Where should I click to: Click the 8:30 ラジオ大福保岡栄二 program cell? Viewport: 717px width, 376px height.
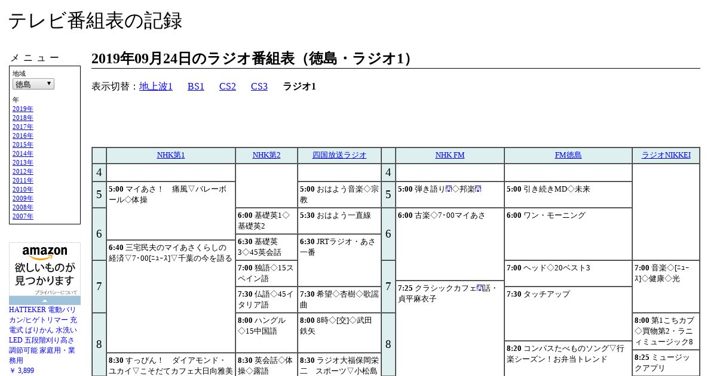click(339, 365)
